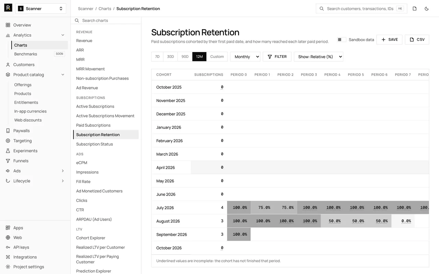Expand the Lifecycle sidebar chevron
Viewport: 439px width, 274px height.
tap(63, 181)
